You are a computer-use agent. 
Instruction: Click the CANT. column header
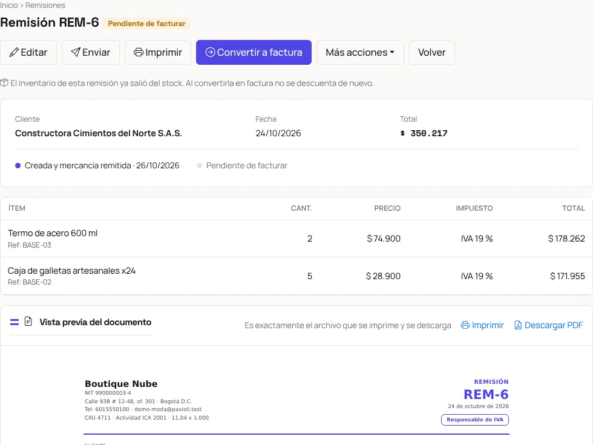point(301,208)
